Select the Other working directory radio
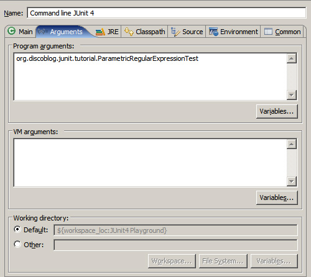Viewport: 311px width, 277px height. [17, 244]
